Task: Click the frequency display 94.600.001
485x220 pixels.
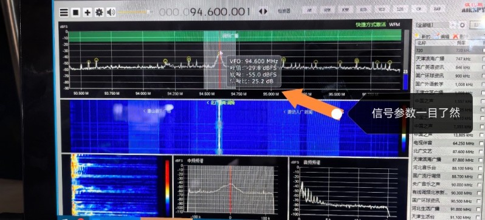Action: point(204,12)
